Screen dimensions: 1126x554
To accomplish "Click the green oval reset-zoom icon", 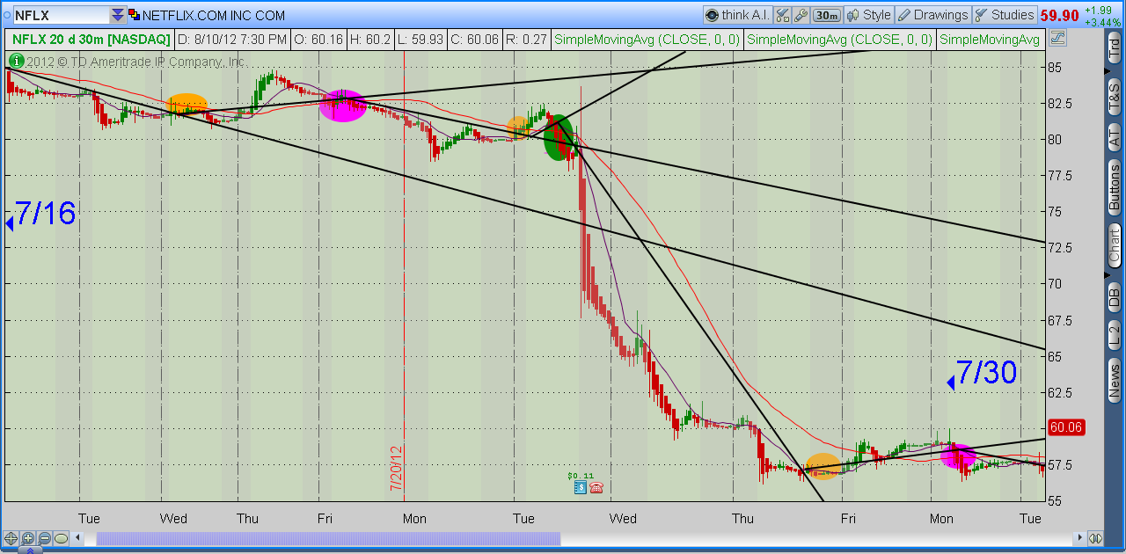I will pyautogui.click(x=61, y=538).
